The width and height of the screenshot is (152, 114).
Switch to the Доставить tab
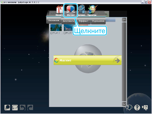coord(68,21)
